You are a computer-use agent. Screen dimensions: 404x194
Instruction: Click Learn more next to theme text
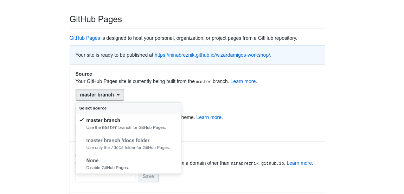coord(209,117)
